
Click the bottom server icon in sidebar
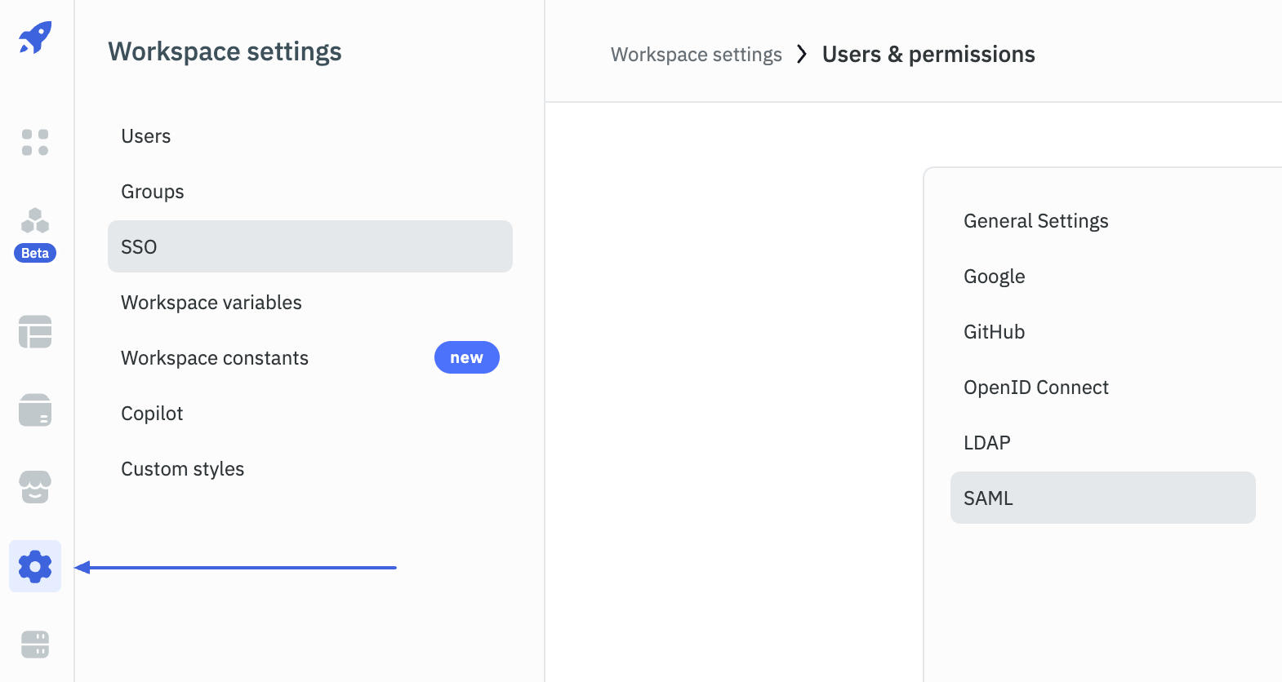pyautogui.click(x=35, y=644)
